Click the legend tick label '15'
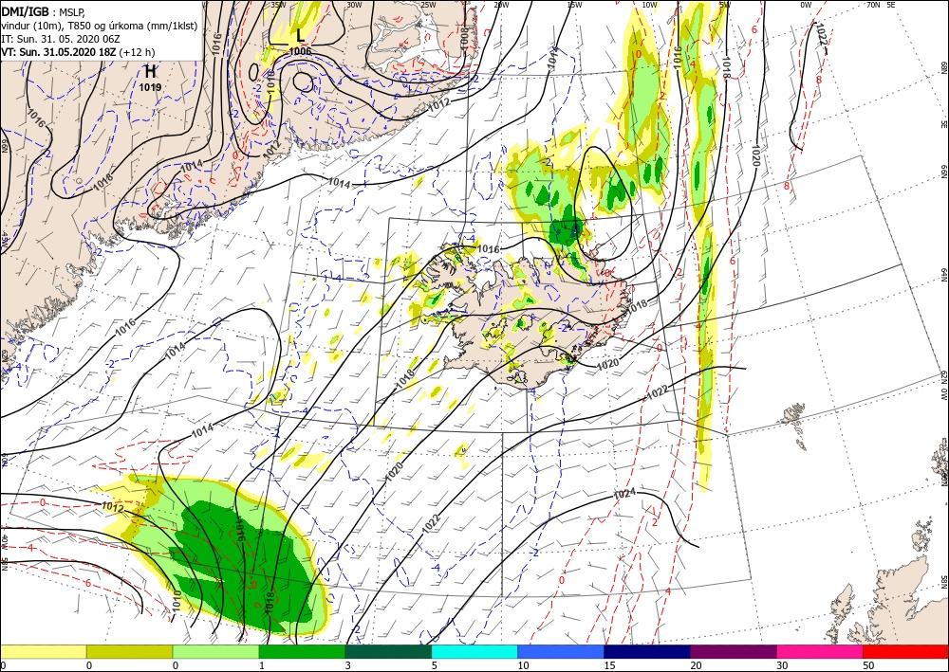949x672 pixels. [609, 665]
